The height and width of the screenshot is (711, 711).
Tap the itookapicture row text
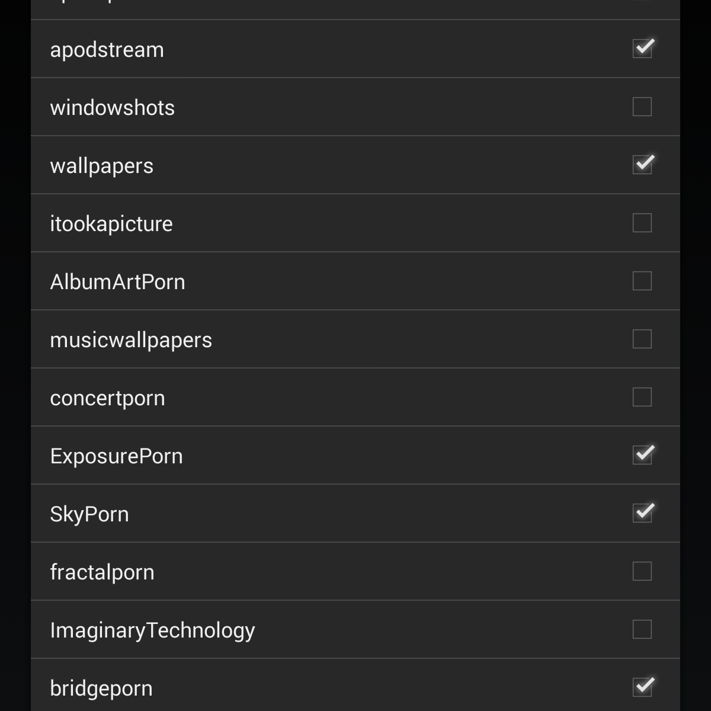pyautogui.click(x=111, y=224)
